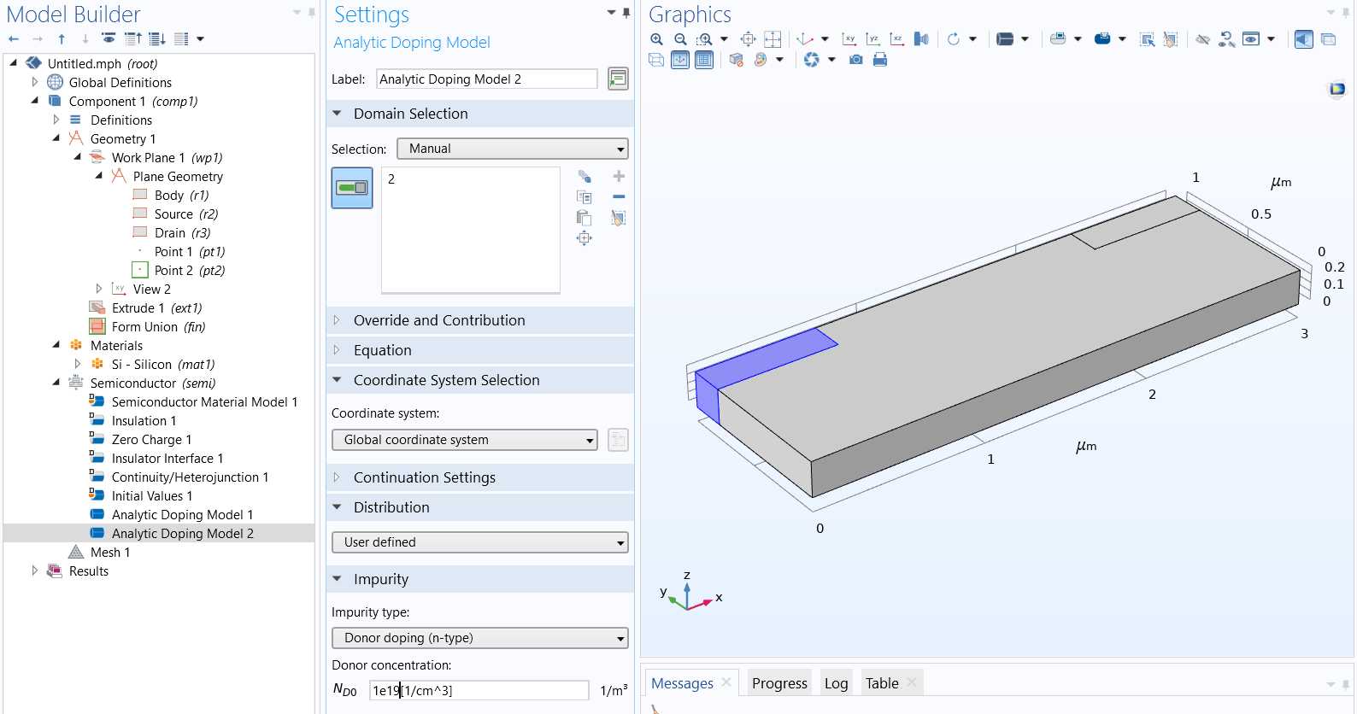Image resolution: width=1357 pixels, height=714 pixels.
Task: Copy selection using the copy icon
Action: [585, 197]
